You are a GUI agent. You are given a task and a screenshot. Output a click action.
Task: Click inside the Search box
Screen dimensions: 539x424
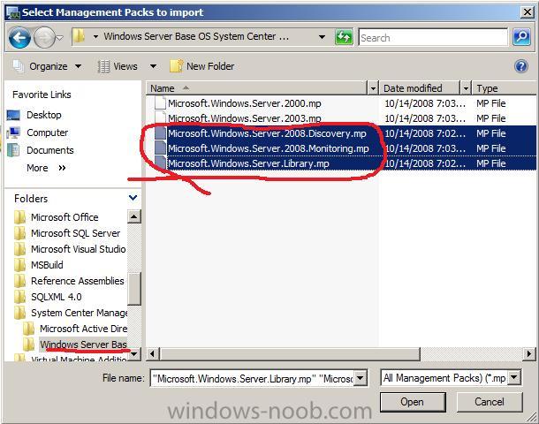pyautogui.click(x=433, y=37)
